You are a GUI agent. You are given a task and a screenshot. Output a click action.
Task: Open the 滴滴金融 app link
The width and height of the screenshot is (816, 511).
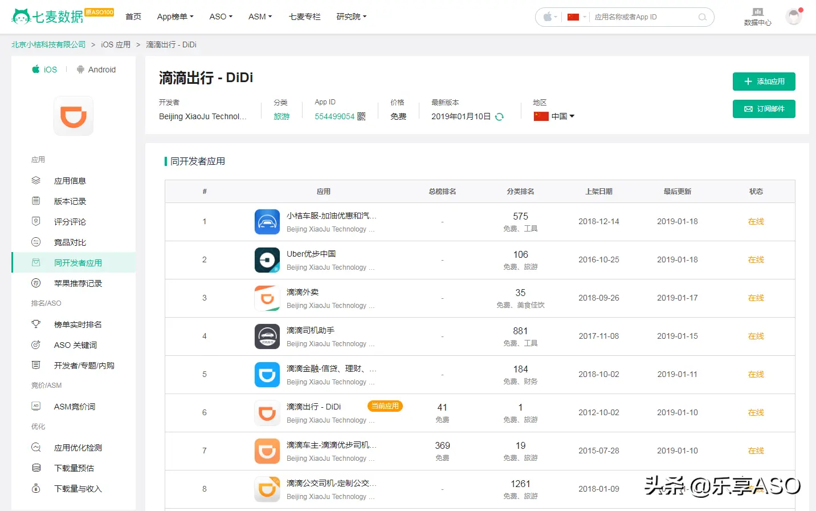click(x=332, y=368)
